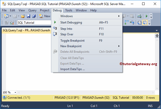
Task: Select the SQLQuery7.sql document tab
Action: click(26, 30)
